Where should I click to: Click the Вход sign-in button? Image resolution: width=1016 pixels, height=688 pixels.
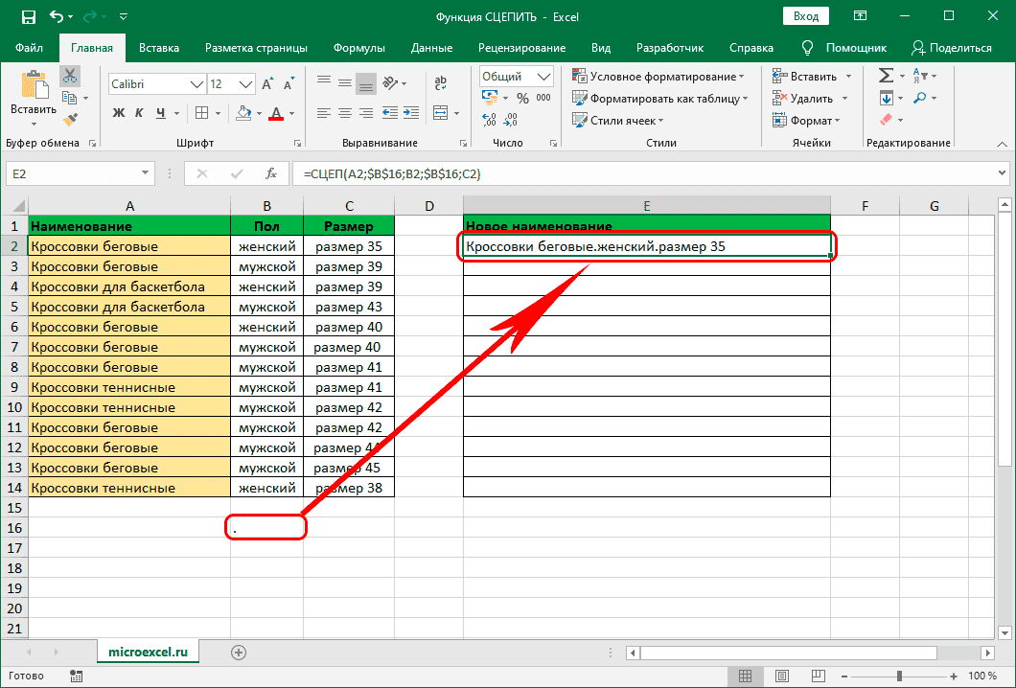[x=806, y=16]
